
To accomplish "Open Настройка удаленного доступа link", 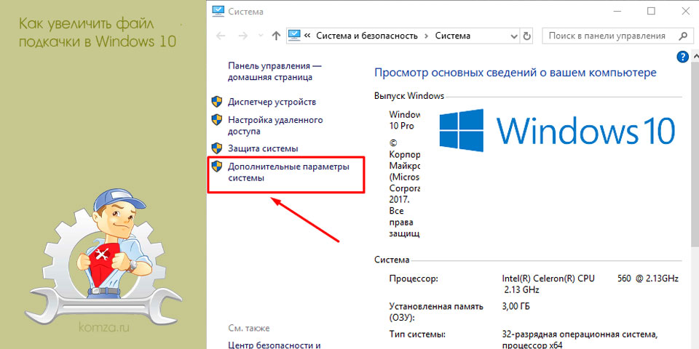I will tap(275, 126).
